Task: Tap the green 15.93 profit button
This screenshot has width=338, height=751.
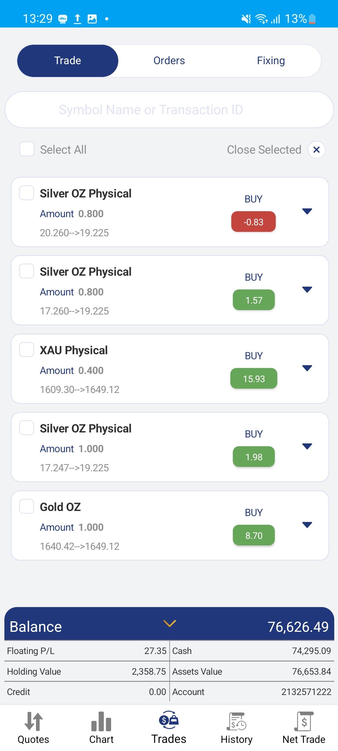Action: pos(254,379)
